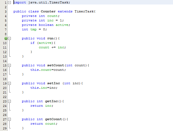Click 'count' in 'count += inc;'
The image size is (173, 131).
coord(44,47)
